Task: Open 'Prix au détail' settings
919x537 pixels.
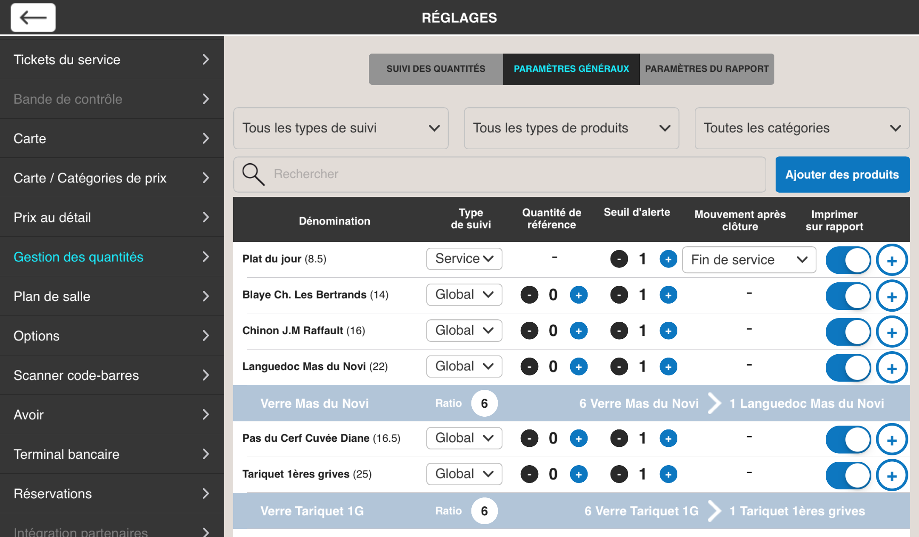Action: pos(112,217)
